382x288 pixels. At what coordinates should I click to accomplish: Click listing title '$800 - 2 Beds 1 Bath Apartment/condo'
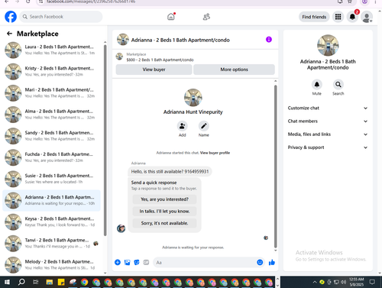[160, 60]
